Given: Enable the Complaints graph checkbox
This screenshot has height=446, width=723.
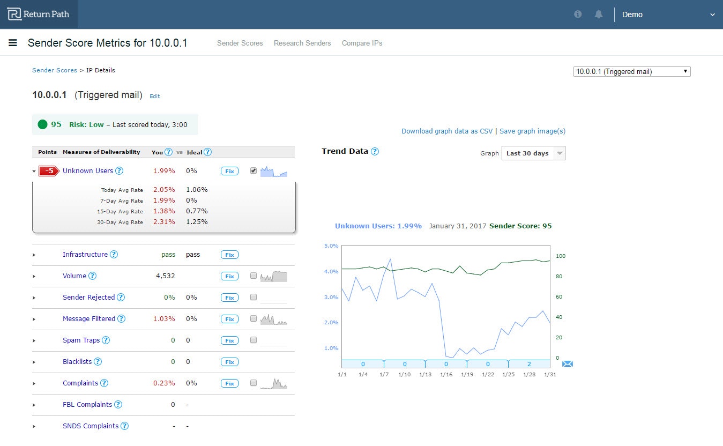Looking at the screenshot, I should click(x=254, y=383).
